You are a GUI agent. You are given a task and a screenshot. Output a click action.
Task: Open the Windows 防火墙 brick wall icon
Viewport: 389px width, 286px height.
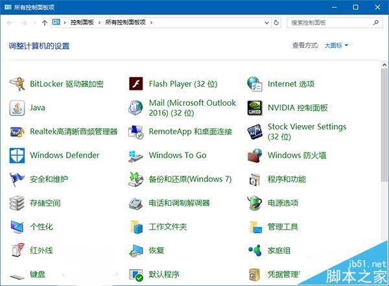[255, 156]
